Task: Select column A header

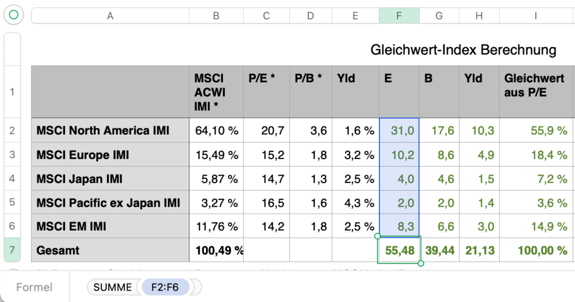Action: tap(110, 16)
